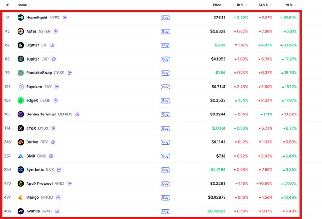The width and height of the screenshot is (322, 219).
Task: Sort by 24h % change column
Action: click(265, 5)
